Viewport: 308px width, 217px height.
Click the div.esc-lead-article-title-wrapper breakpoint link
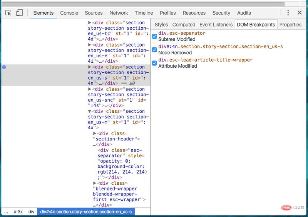205,60
